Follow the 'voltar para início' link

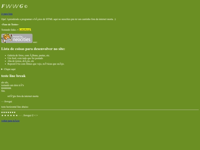[x=10, y=121]
